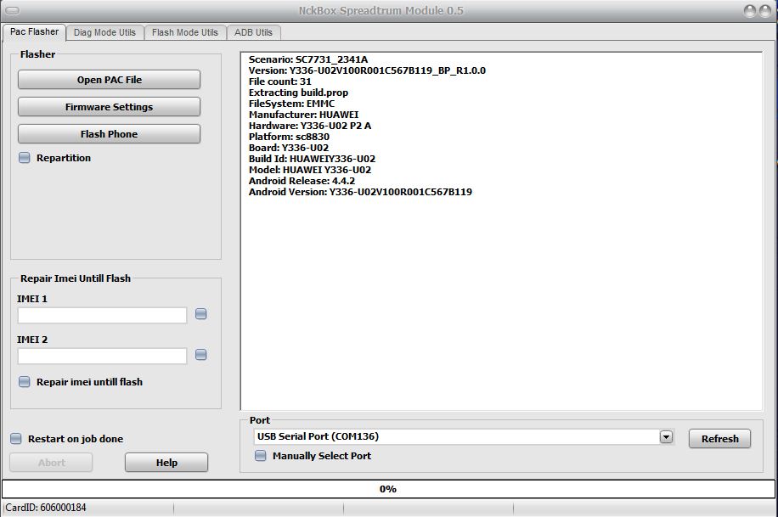Image resolution: width=778 pixels, height=517 pixels.
Task: Click the log line 'Scenario: SC7731_2341A'
Action: [x=308, y=59]
